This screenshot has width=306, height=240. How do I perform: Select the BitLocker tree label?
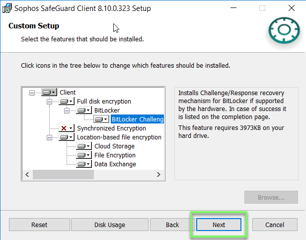click(x=107, y=111)
